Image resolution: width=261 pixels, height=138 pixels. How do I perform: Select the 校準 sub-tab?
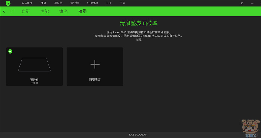pyautogui.click(x=82, y=11)
